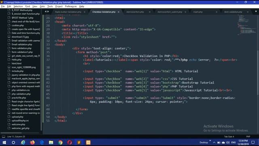Open the Preferences menu
The height and width of the screenshot is (146, 259).
point(71,6)
